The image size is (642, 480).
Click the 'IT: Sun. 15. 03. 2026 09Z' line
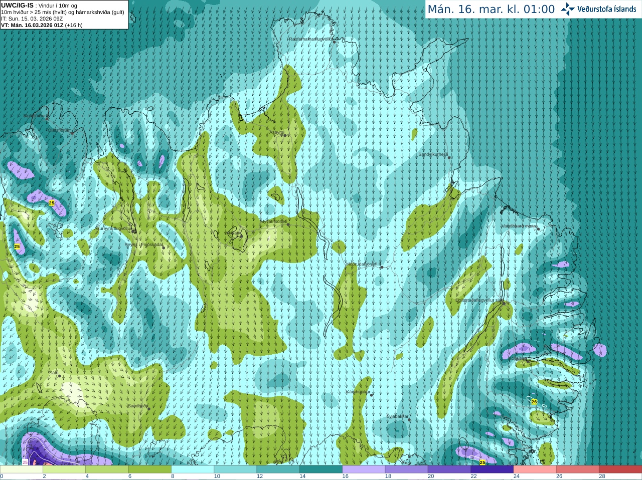click(32, 19)
